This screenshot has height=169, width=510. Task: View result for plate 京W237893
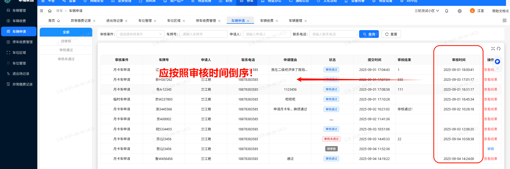pyautogui.click(x=491, y=99)
